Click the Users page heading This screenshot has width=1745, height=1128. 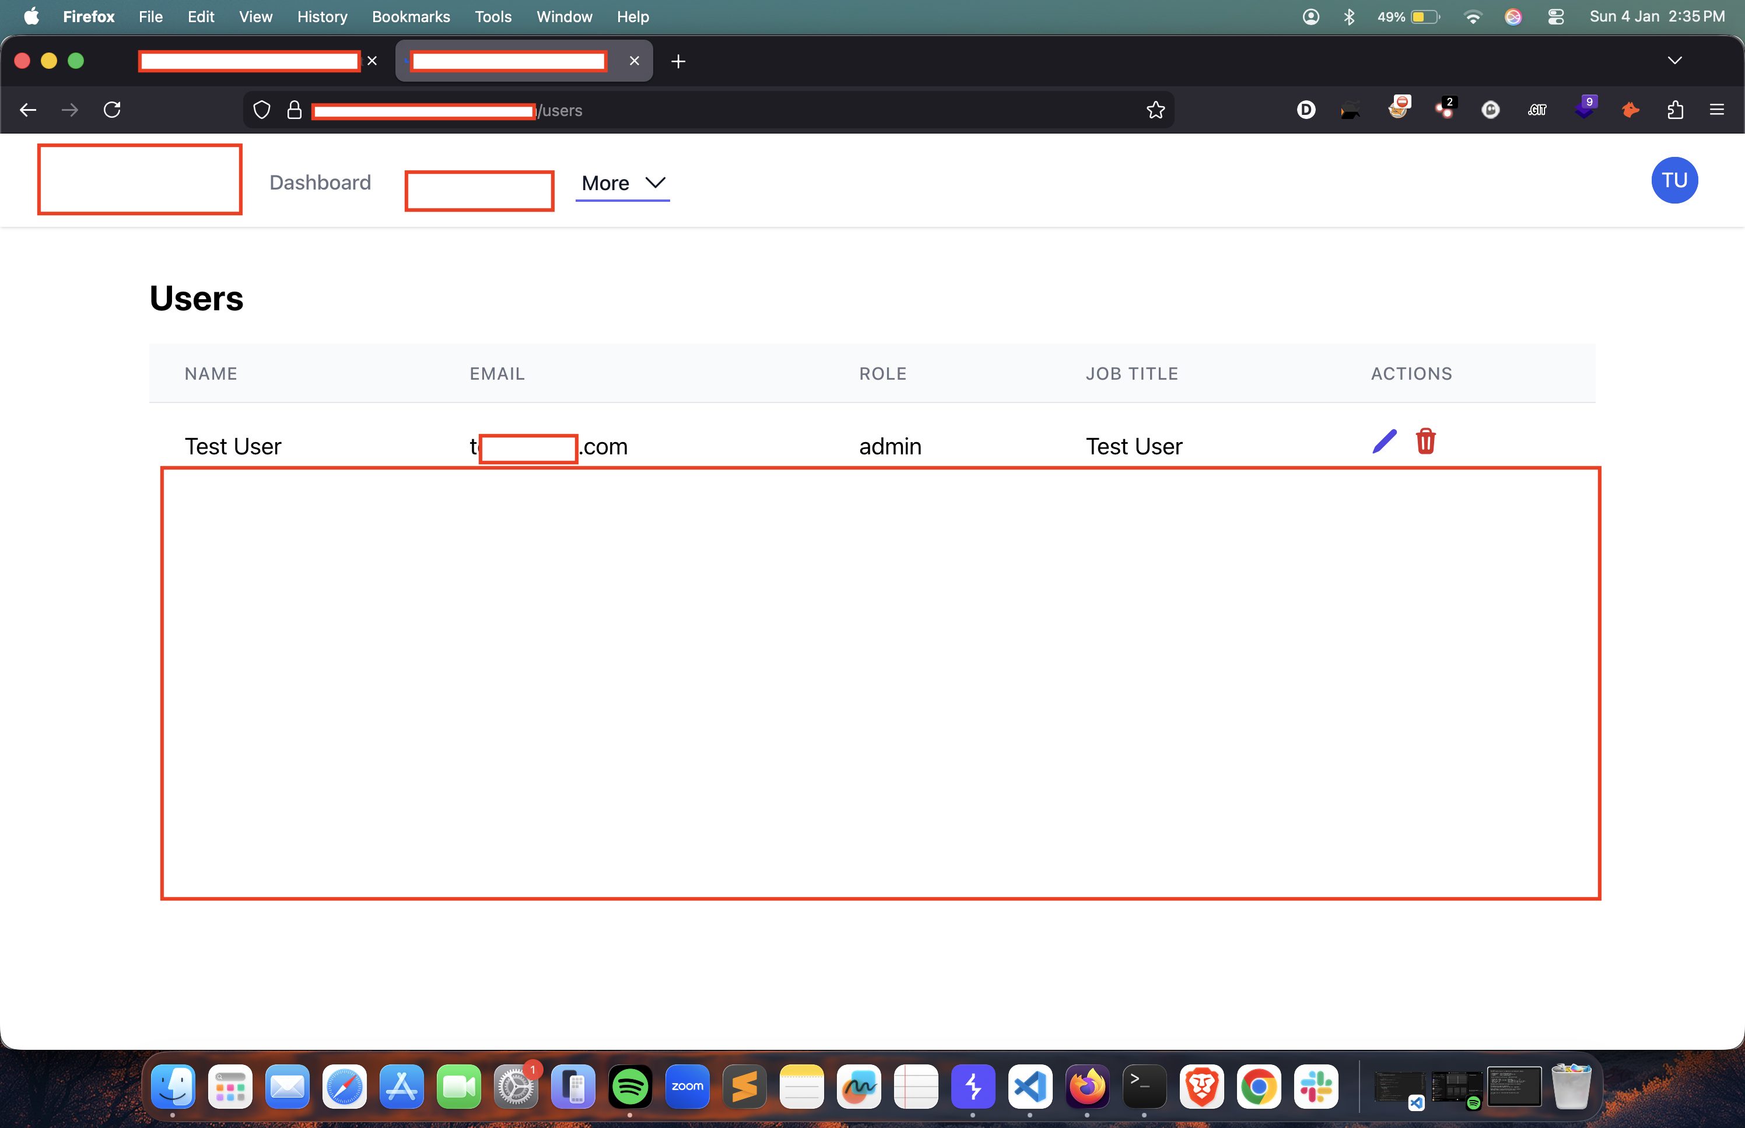click(196, 298)
